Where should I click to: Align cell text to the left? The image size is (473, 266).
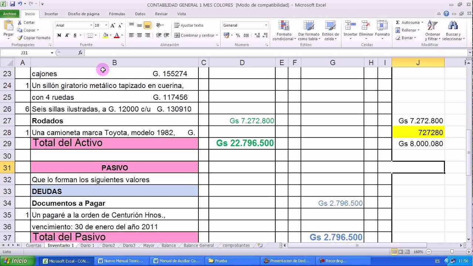pos(132,35)
